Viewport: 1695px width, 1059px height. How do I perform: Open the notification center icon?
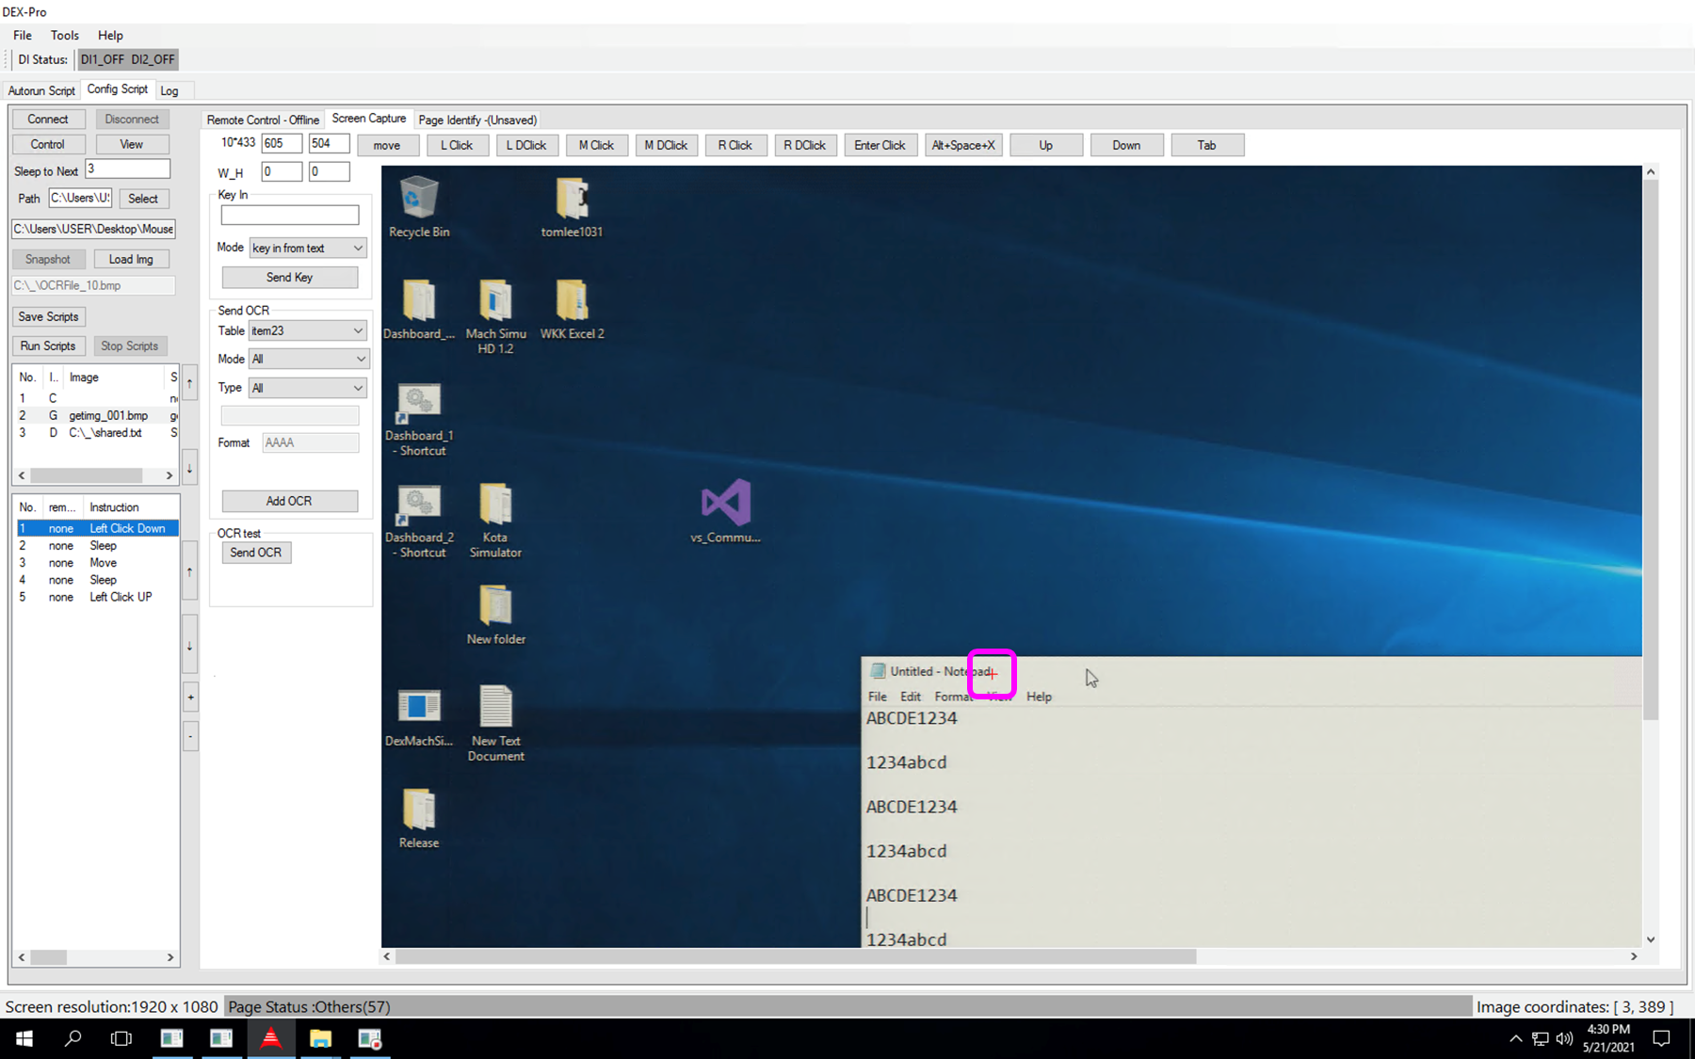point(1662,1038)
